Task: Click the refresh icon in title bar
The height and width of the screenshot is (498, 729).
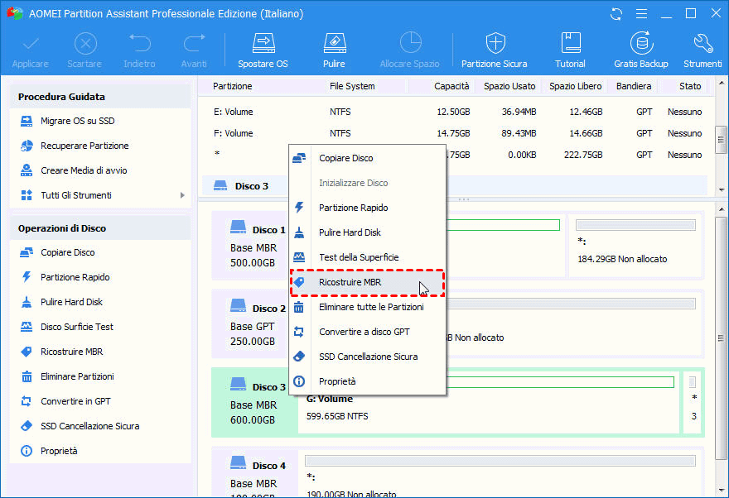Action: 616,14
